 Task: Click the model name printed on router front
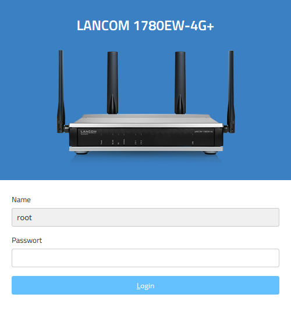[x=204, y=131]
